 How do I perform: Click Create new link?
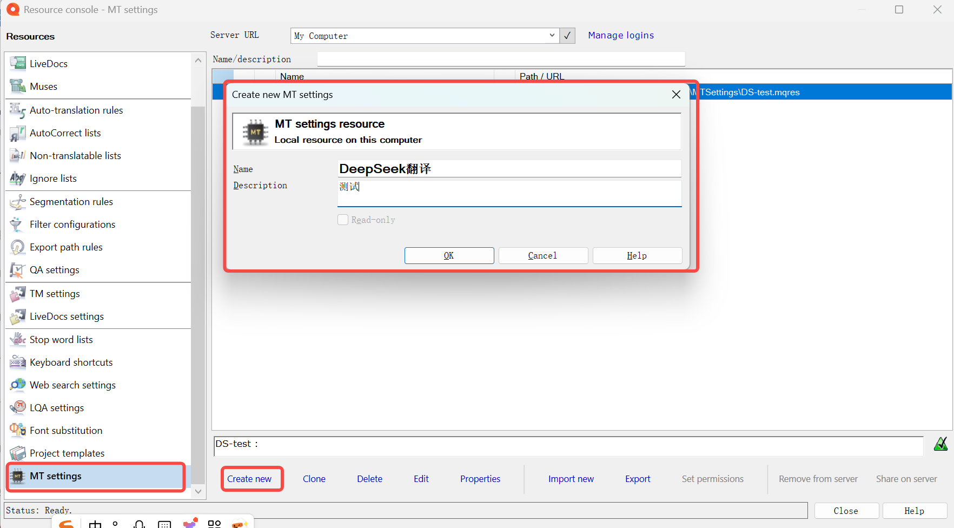249,479
